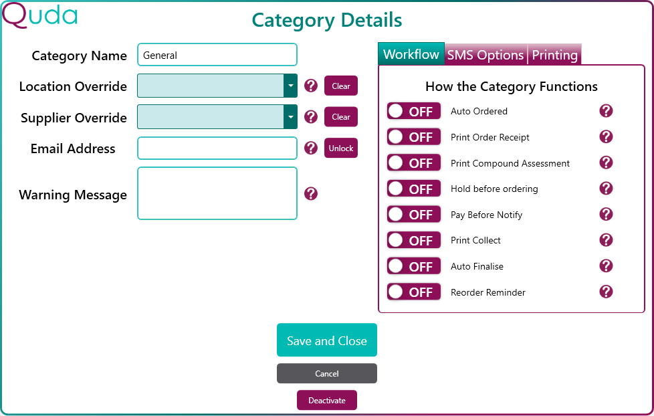This screenshot has height=416, width=654.
Task: Open help icon for Supplier Override
Action: [311, 117]
